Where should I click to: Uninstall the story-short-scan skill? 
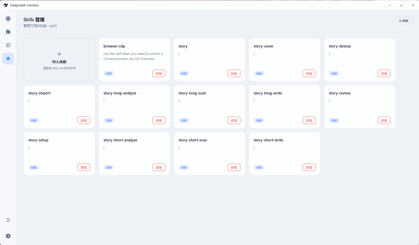(234, 167)
